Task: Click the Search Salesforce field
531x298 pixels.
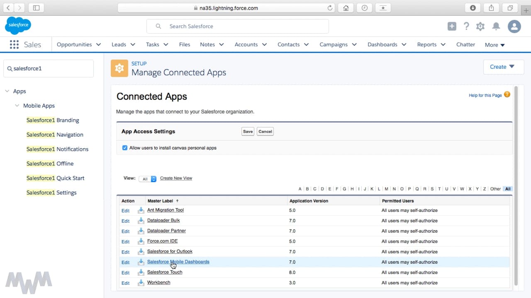Action: click(x=238, y=26)
